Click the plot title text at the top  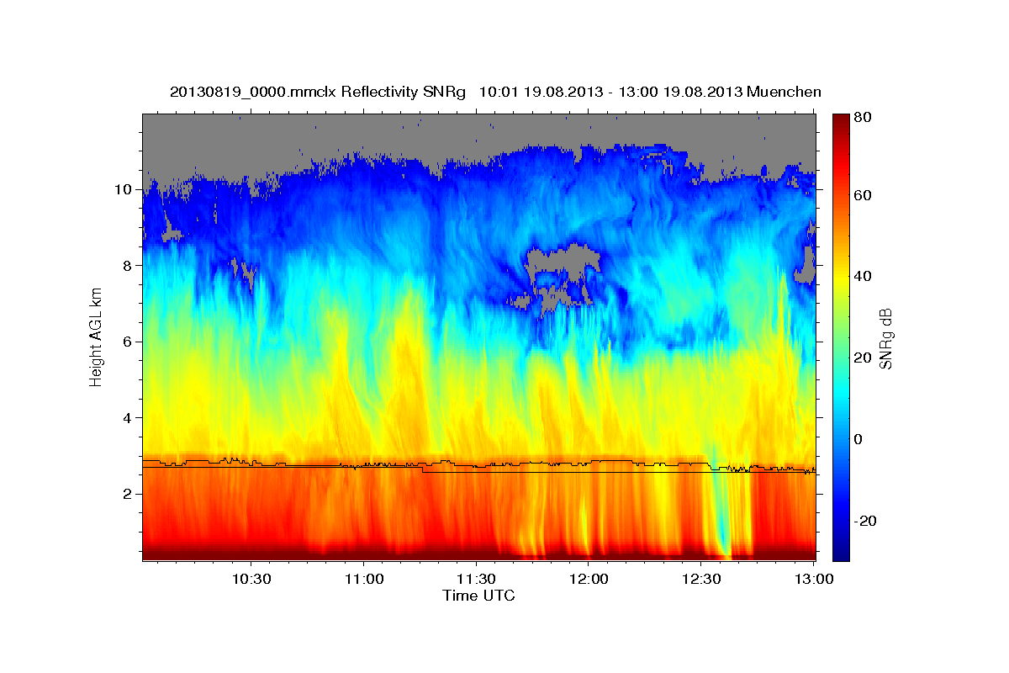click(495, 91)
